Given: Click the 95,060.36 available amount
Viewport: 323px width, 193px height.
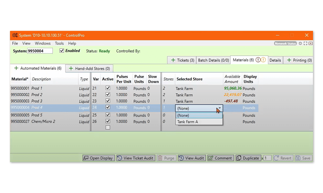Looking at the screenshot, I should click(x=233, y=88).
